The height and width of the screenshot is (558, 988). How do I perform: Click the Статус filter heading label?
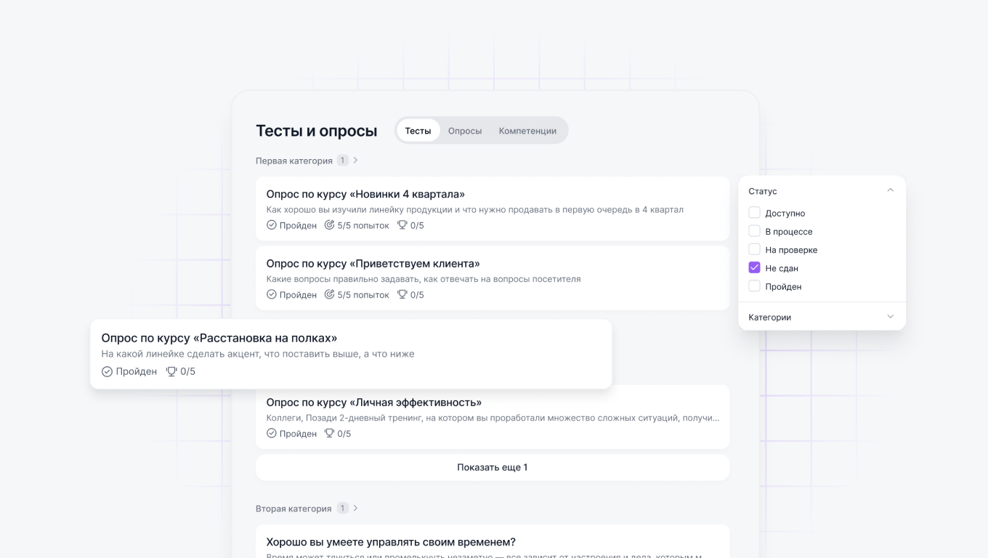(x=763, y=191)
